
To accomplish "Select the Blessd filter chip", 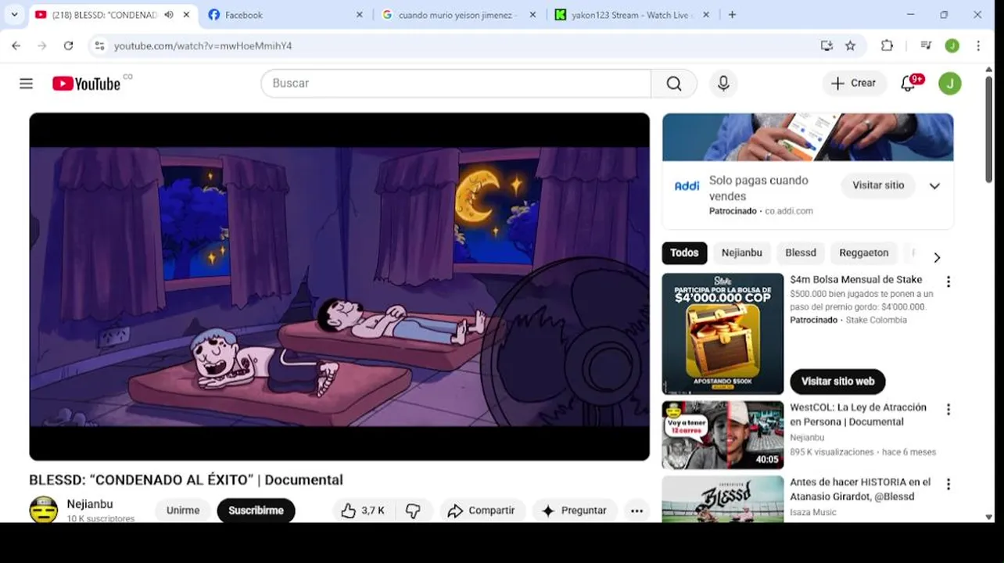I will [x=801, y=253].
